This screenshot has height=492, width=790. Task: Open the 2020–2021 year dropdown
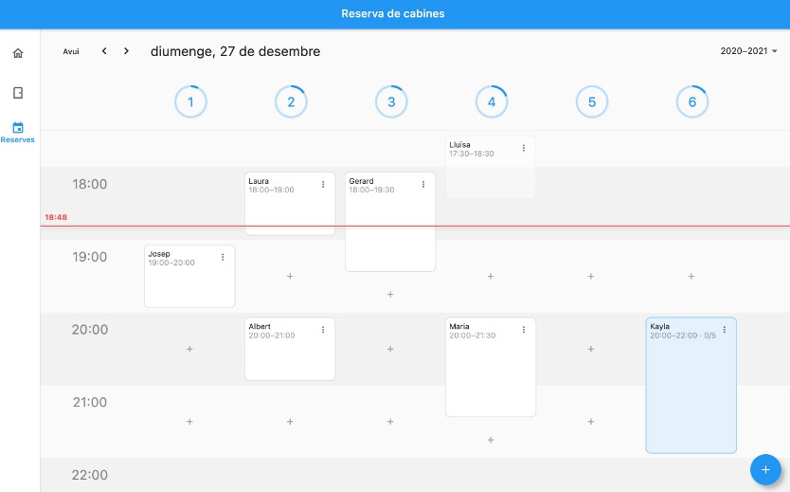click(748, 51)
